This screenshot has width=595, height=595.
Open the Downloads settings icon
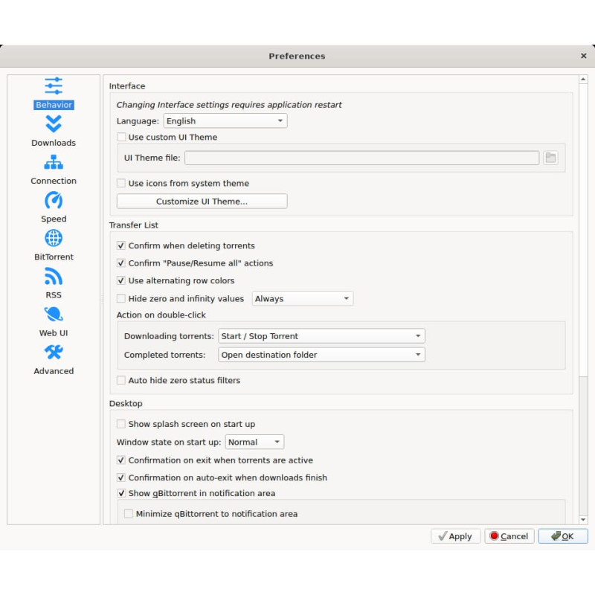click(x=54, y=123)
